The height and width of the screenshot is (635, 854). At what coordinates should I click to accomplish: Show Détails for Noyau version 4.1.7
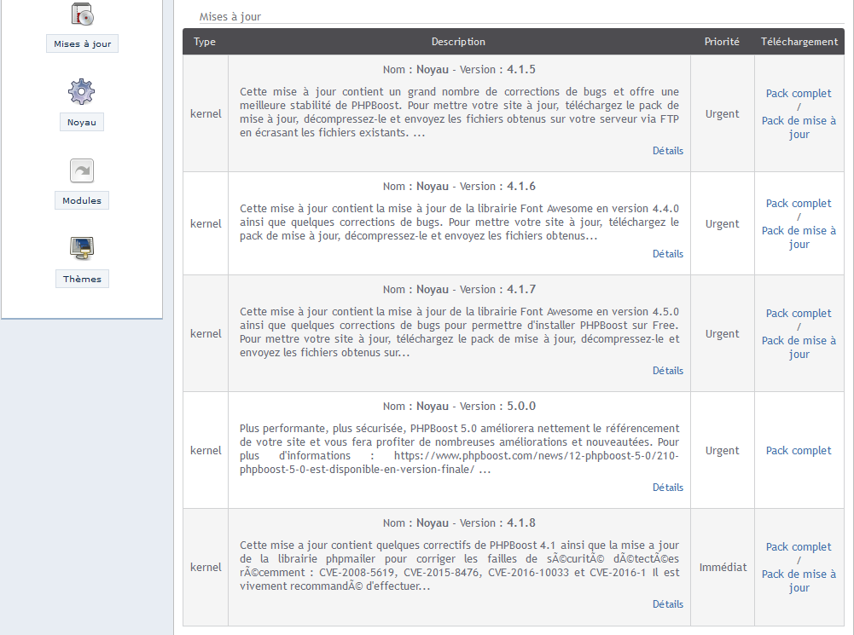[667, 371]
